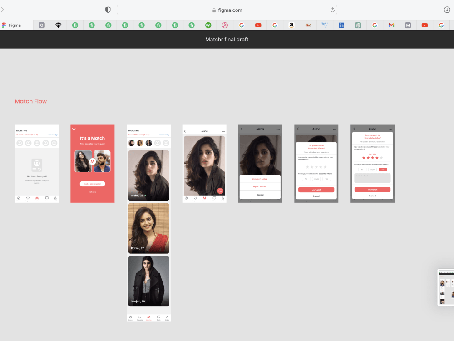This screenshot has height=341, width=454.
Task: Click the screenshot preview thumbnail at right edge
Action: pyautogui.click(x=446, y=287)
